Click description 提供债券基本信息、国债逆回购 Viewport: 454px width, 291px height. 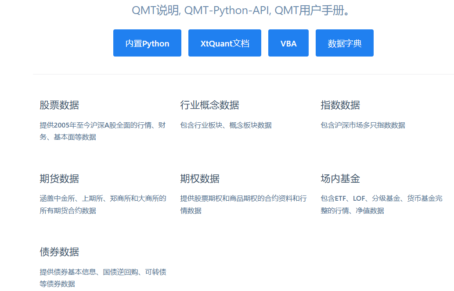(x=103, y=278)
